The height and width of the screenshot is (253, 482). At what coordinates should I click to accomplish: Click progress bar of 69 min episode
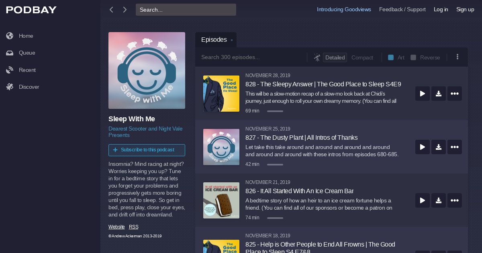[275, 111]
